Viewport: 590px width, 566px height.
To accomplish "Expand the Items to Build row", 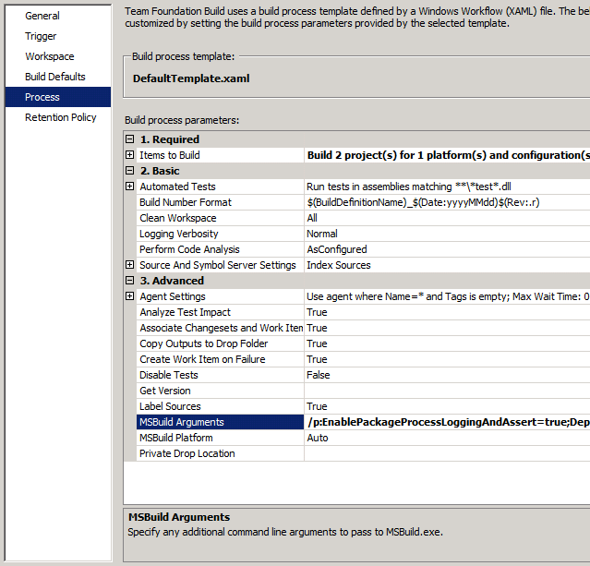I will coord(130,155).
